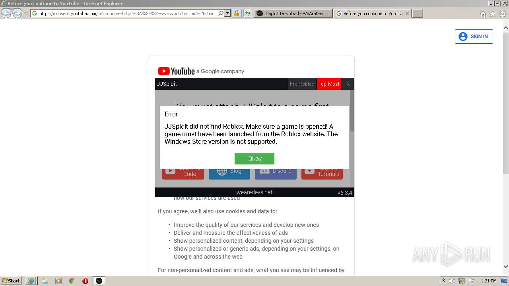Open the wearedevs.net link in the JJSploit footer
This screenshot has width=509, height=286.
point(254,192)
